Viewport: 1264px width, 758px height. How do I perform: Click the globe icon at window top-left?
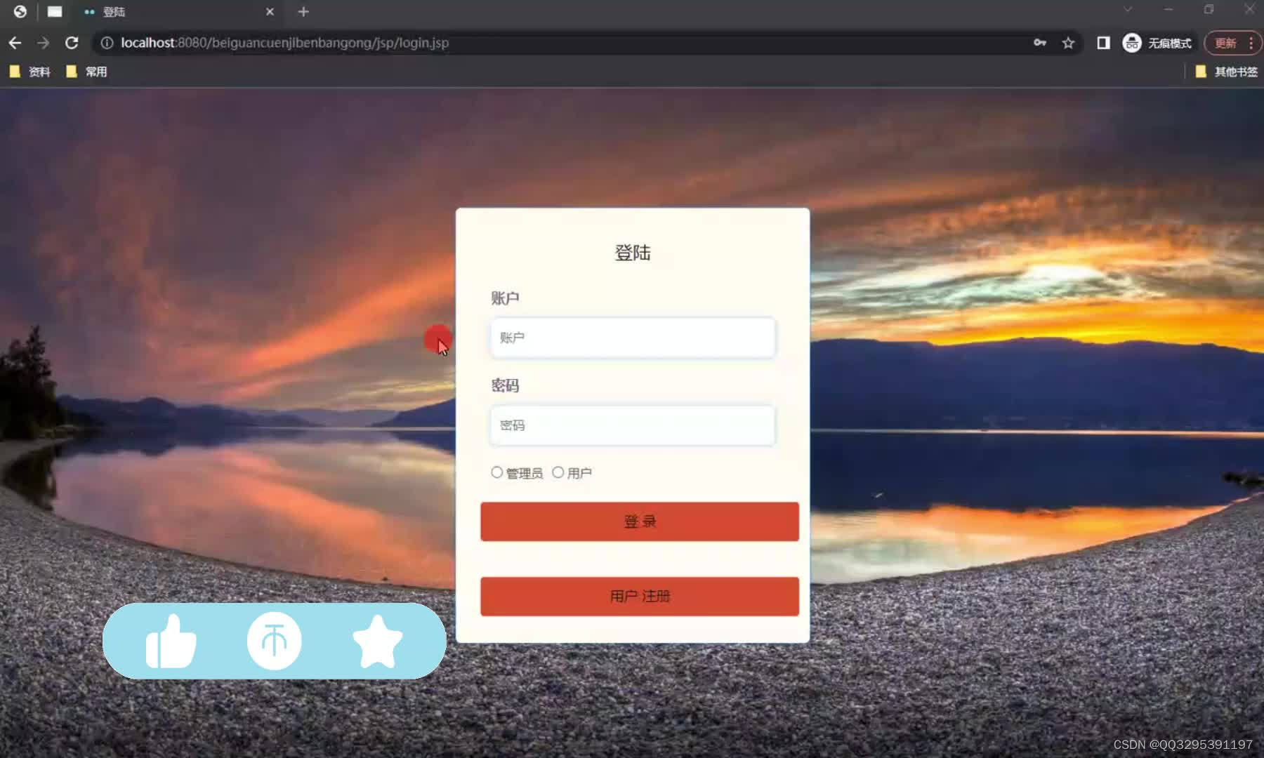pos(20,11)
